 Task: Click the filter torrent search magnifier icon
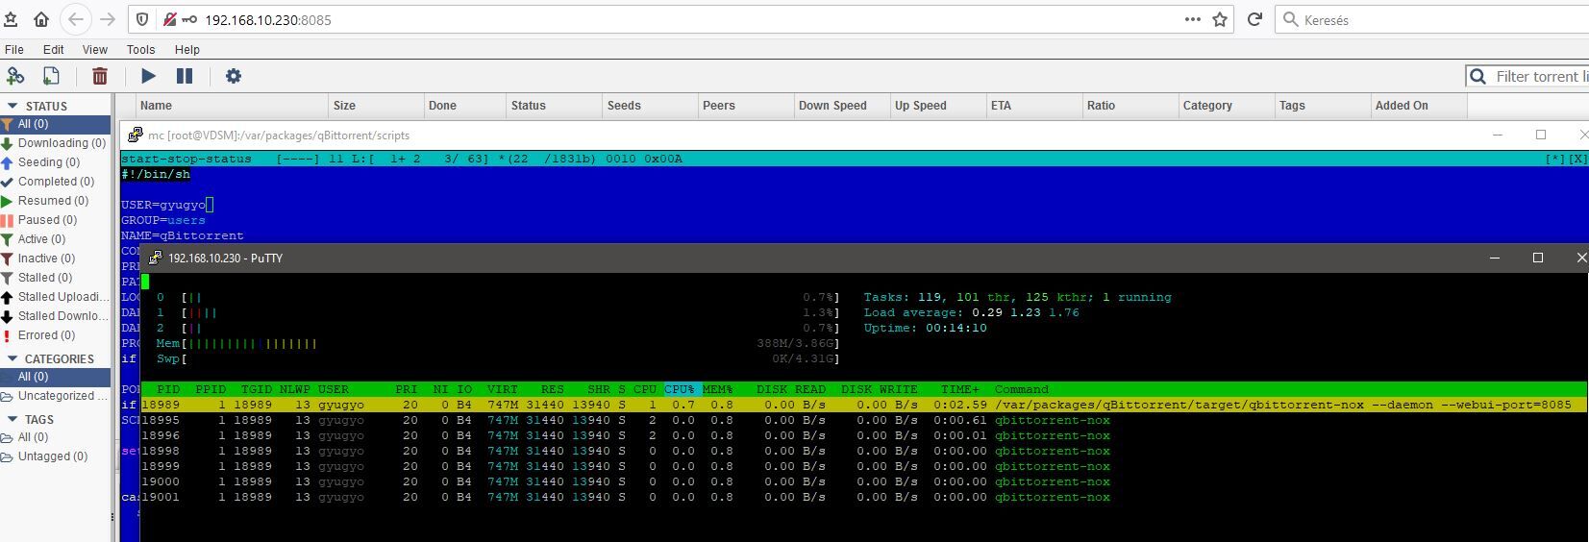[x=1478, y=76]
